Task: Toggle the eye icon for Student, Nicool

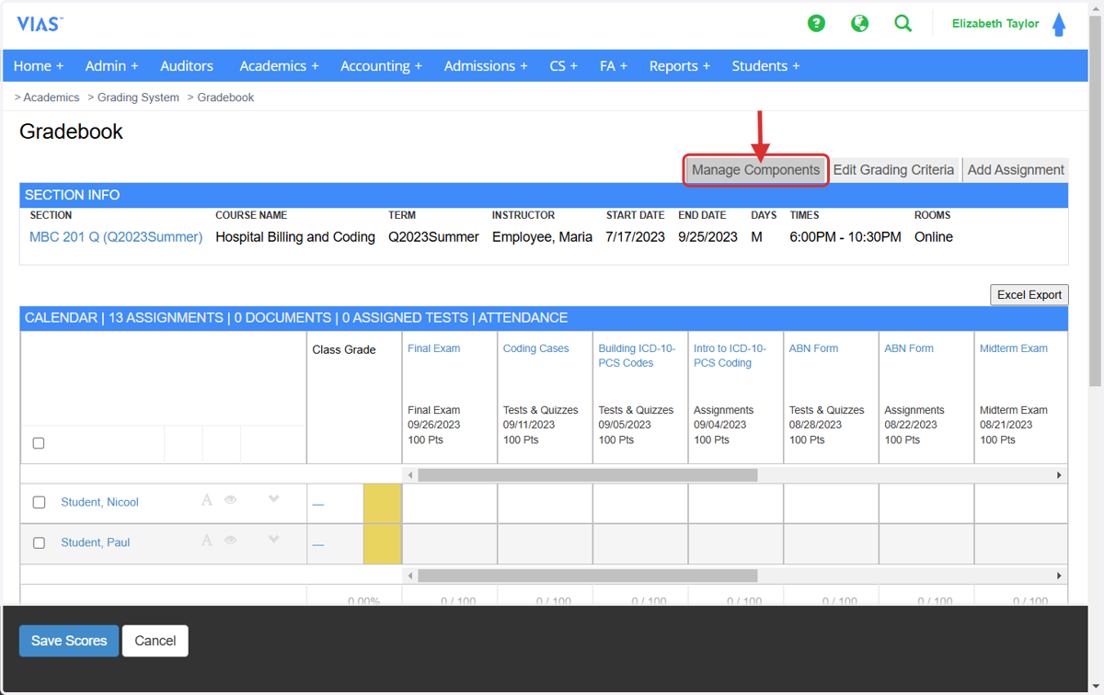Action: click(231, 500)
